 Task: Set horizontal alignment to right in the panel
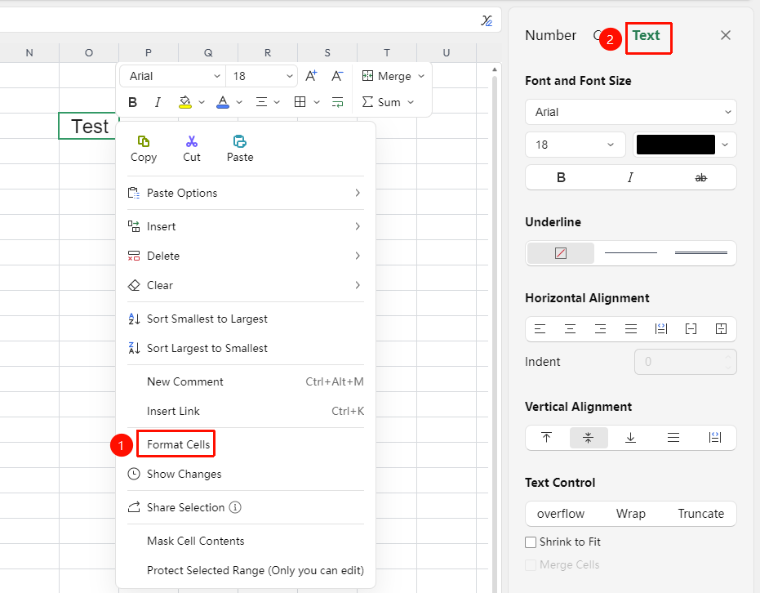click(x=601, y=329)
